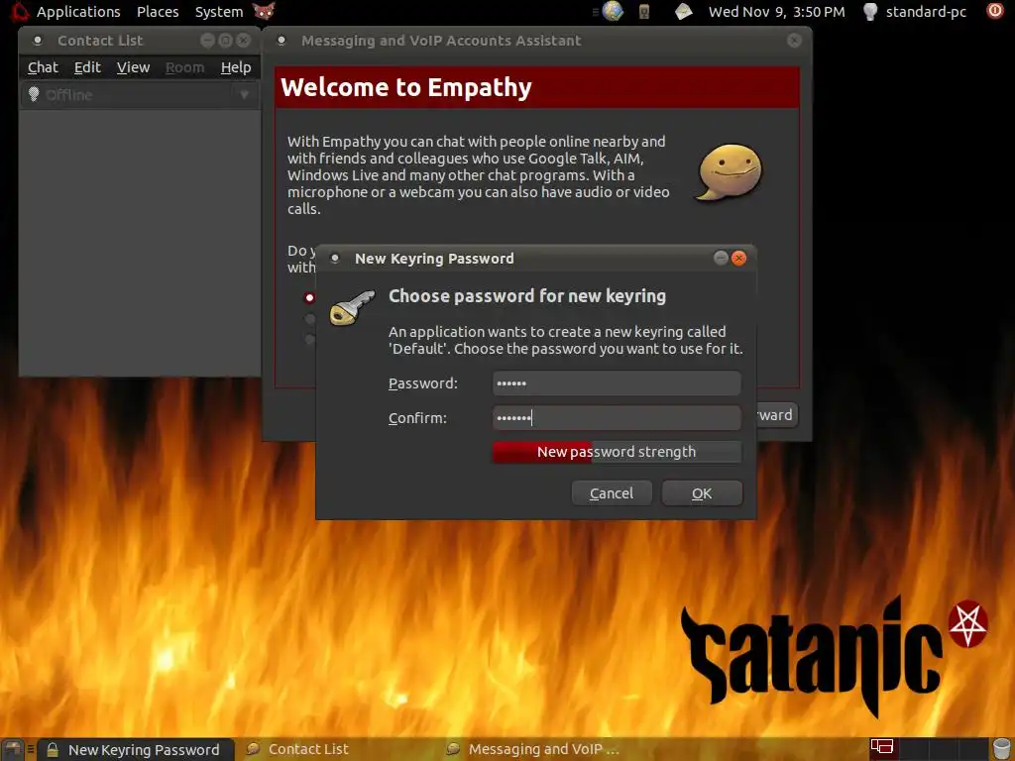Image resolution: width=1015 pixels, height=761 pixels.
Task: Click the Firefox launcher icon in top panel
Action: 264,11
